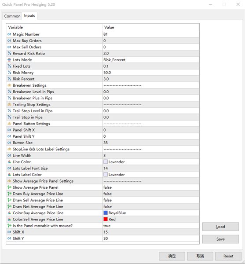Edit the Shift Y value 30
This screenshot has width=245, height=264.
[x=150, y=238]
